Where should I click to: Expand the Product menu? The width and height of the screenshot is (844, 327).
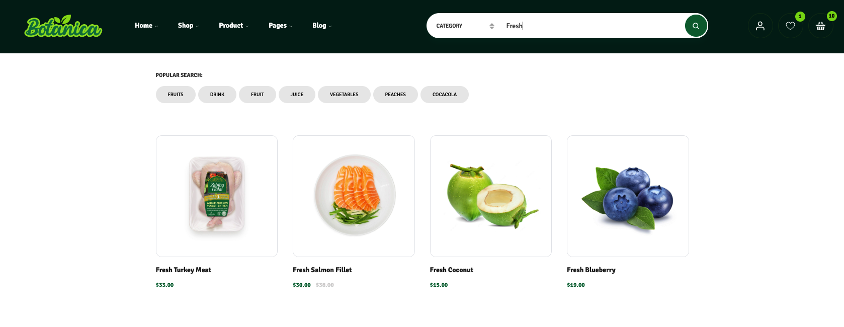[233, 26]
